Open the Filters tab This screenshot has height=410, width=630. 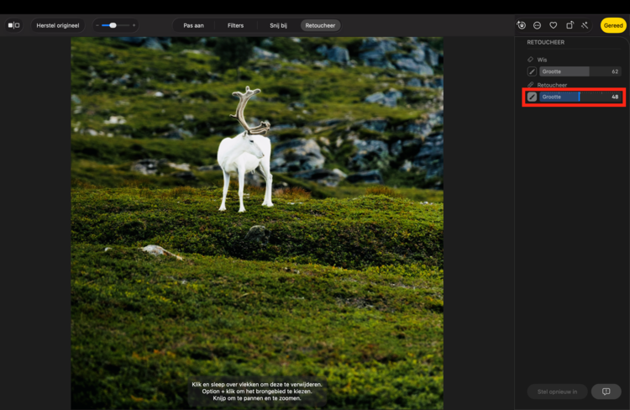click(x=235, y=25)
